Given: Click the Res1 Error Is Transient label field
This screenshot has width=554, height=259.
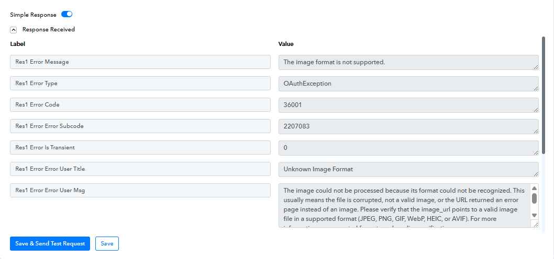Looking at the screenshot, I should pyautogui.click(x=140, y=148).
